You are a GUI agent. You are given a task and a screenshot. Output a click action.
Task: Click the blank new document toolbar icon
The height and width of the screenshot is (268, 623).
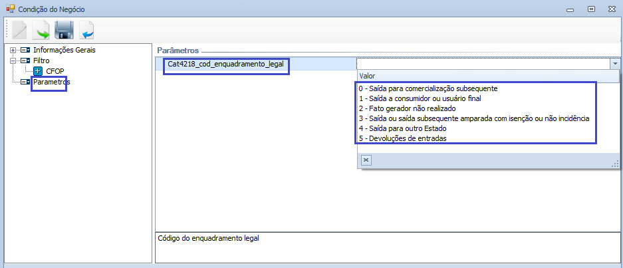click(19, 30)
